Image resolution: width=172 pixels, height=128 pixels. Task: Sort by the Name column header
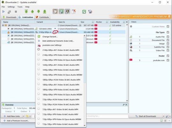18,22
